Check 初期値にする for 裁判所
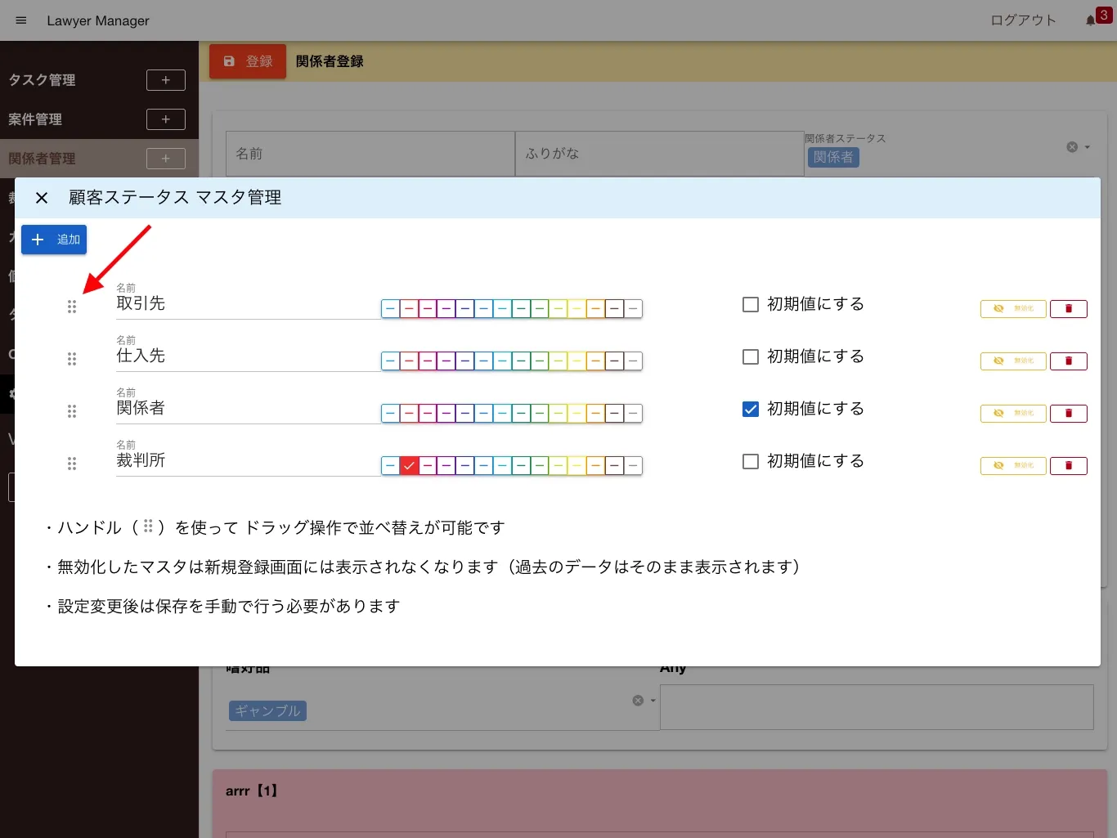1117x838 pixels. tap(751, 461)
